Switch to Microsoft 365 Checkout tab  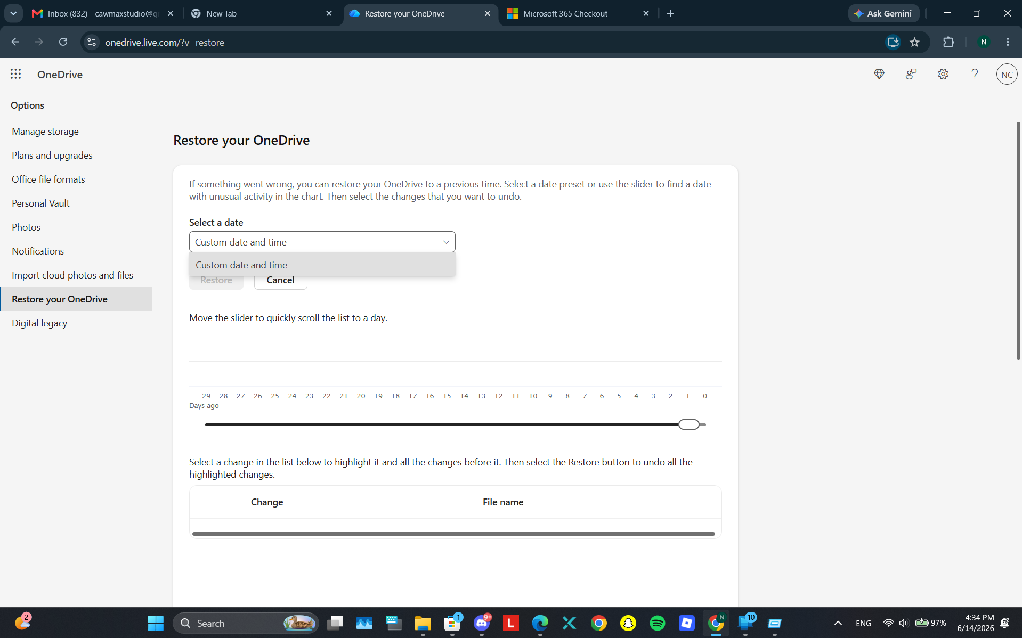(x=579, y=13)
